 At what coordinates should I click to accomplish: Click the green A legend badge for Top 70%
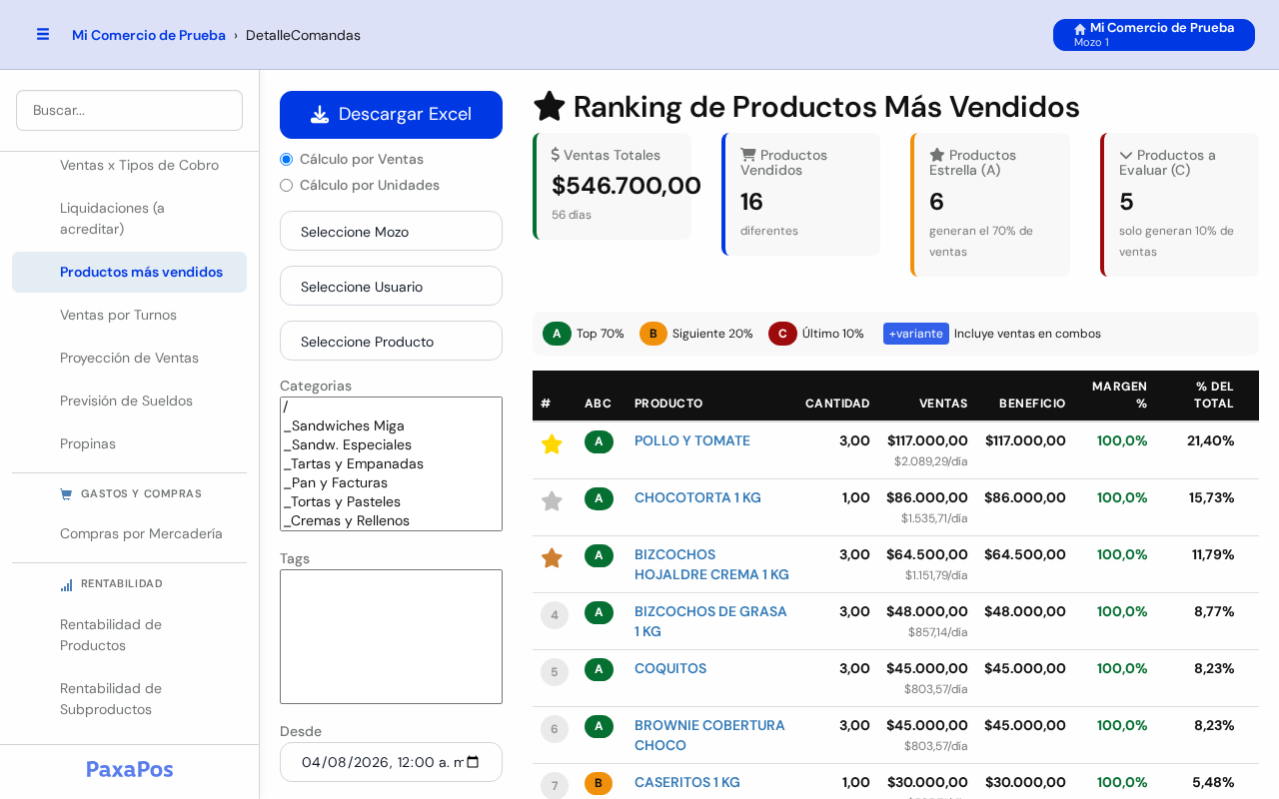(x=557, y=334)
